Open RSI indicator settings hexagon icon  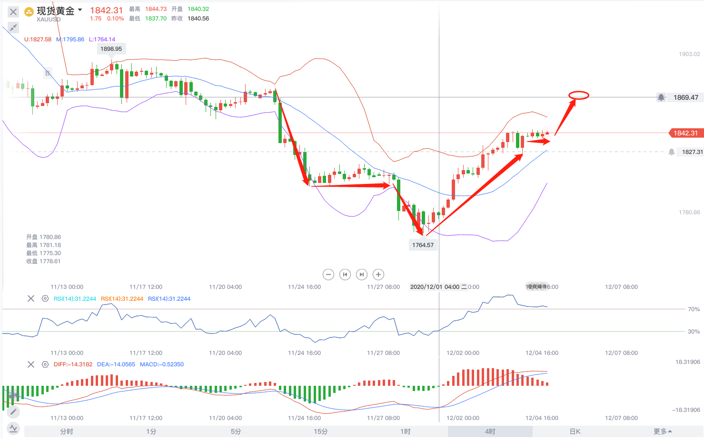[x=45, y=299]
